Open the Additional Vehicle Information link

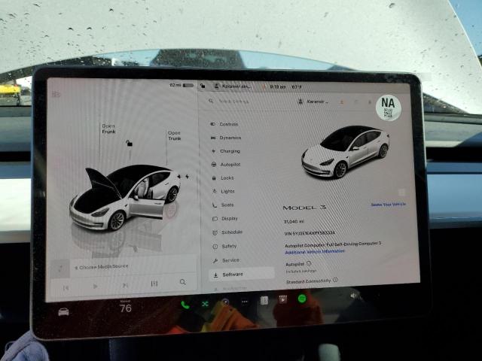point(315,252)
